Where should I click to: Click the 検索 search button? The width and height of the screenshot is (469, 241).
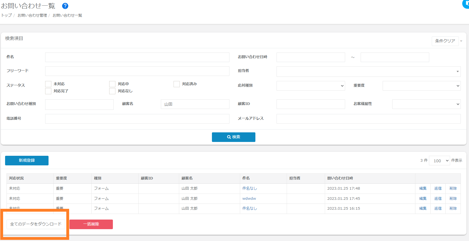[233, 137]
